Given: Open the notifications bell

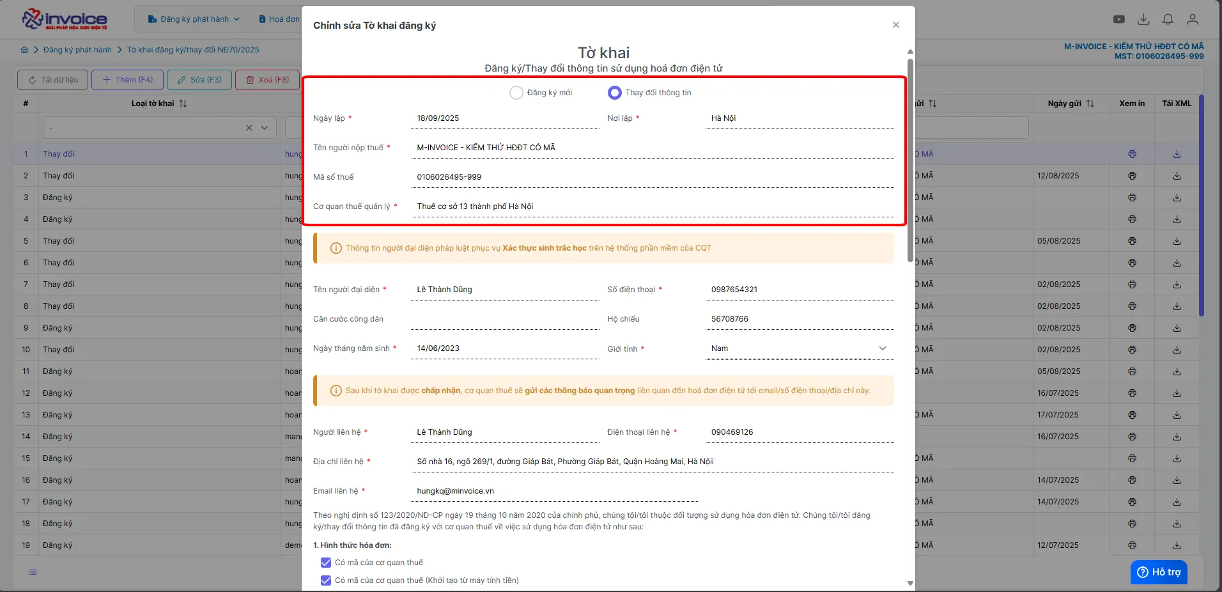Looking at the screenshot, I should [x=1168, y=19].
